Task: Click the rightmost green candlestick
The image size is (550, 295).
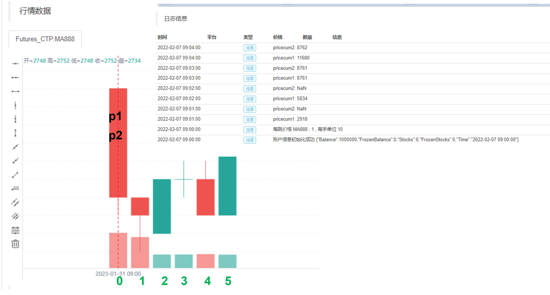Action: [x=228, y=186]
